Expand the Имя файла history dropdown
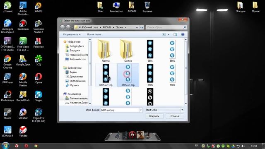Viewport: 265px width, 149px height. pos(141,110)
